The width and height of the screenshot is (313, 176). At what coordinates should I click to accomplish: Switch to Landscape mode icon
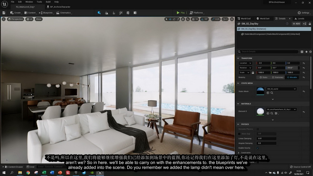tap(107, 13)
